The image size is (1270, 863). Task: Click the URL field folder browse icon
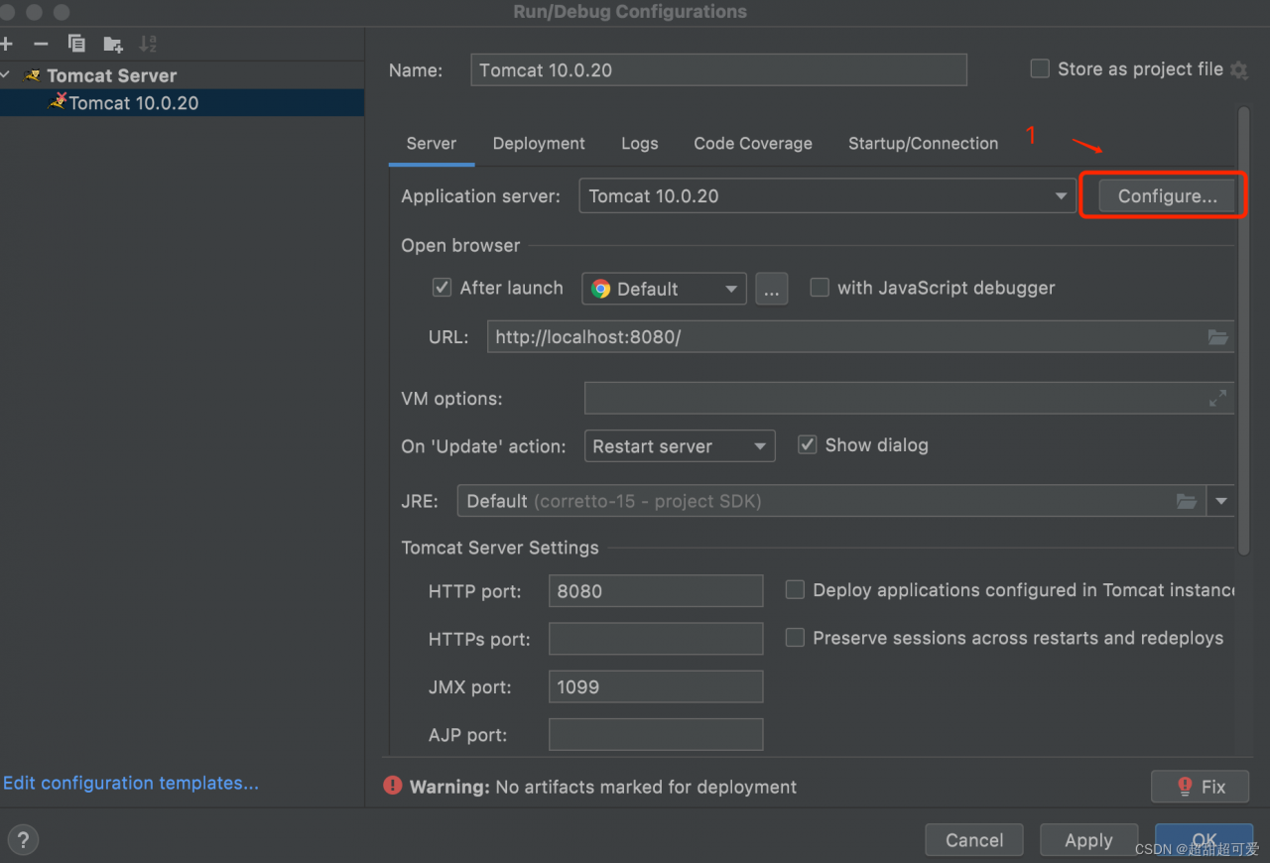[1218, 337]
